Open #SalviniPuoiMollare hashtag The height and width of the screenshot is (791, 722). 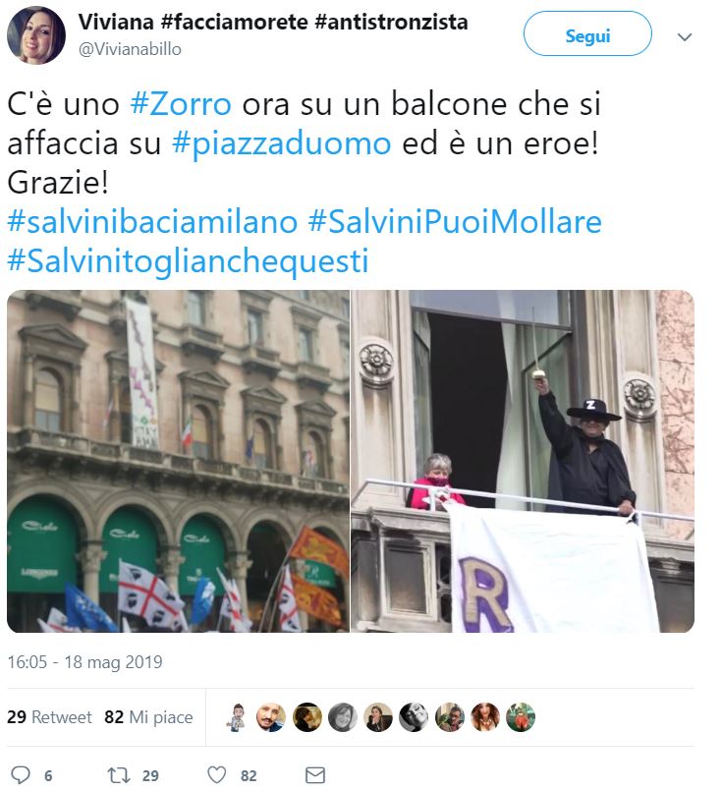click(x=455, y=222)
